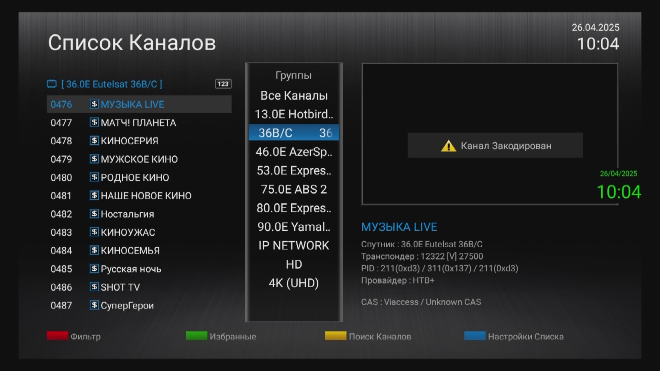Image resolution: width=660 pixels, height=371 pixels.
Task: Click the $ icon beside СуперГерои
Action: (x=94, y=305)
